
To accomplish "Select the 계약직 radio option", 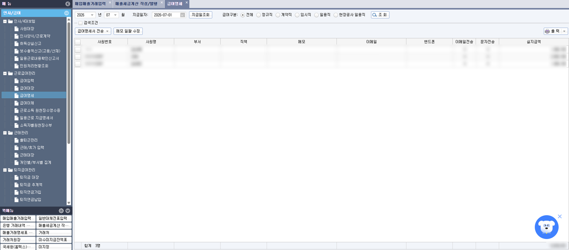I will 278,15.
